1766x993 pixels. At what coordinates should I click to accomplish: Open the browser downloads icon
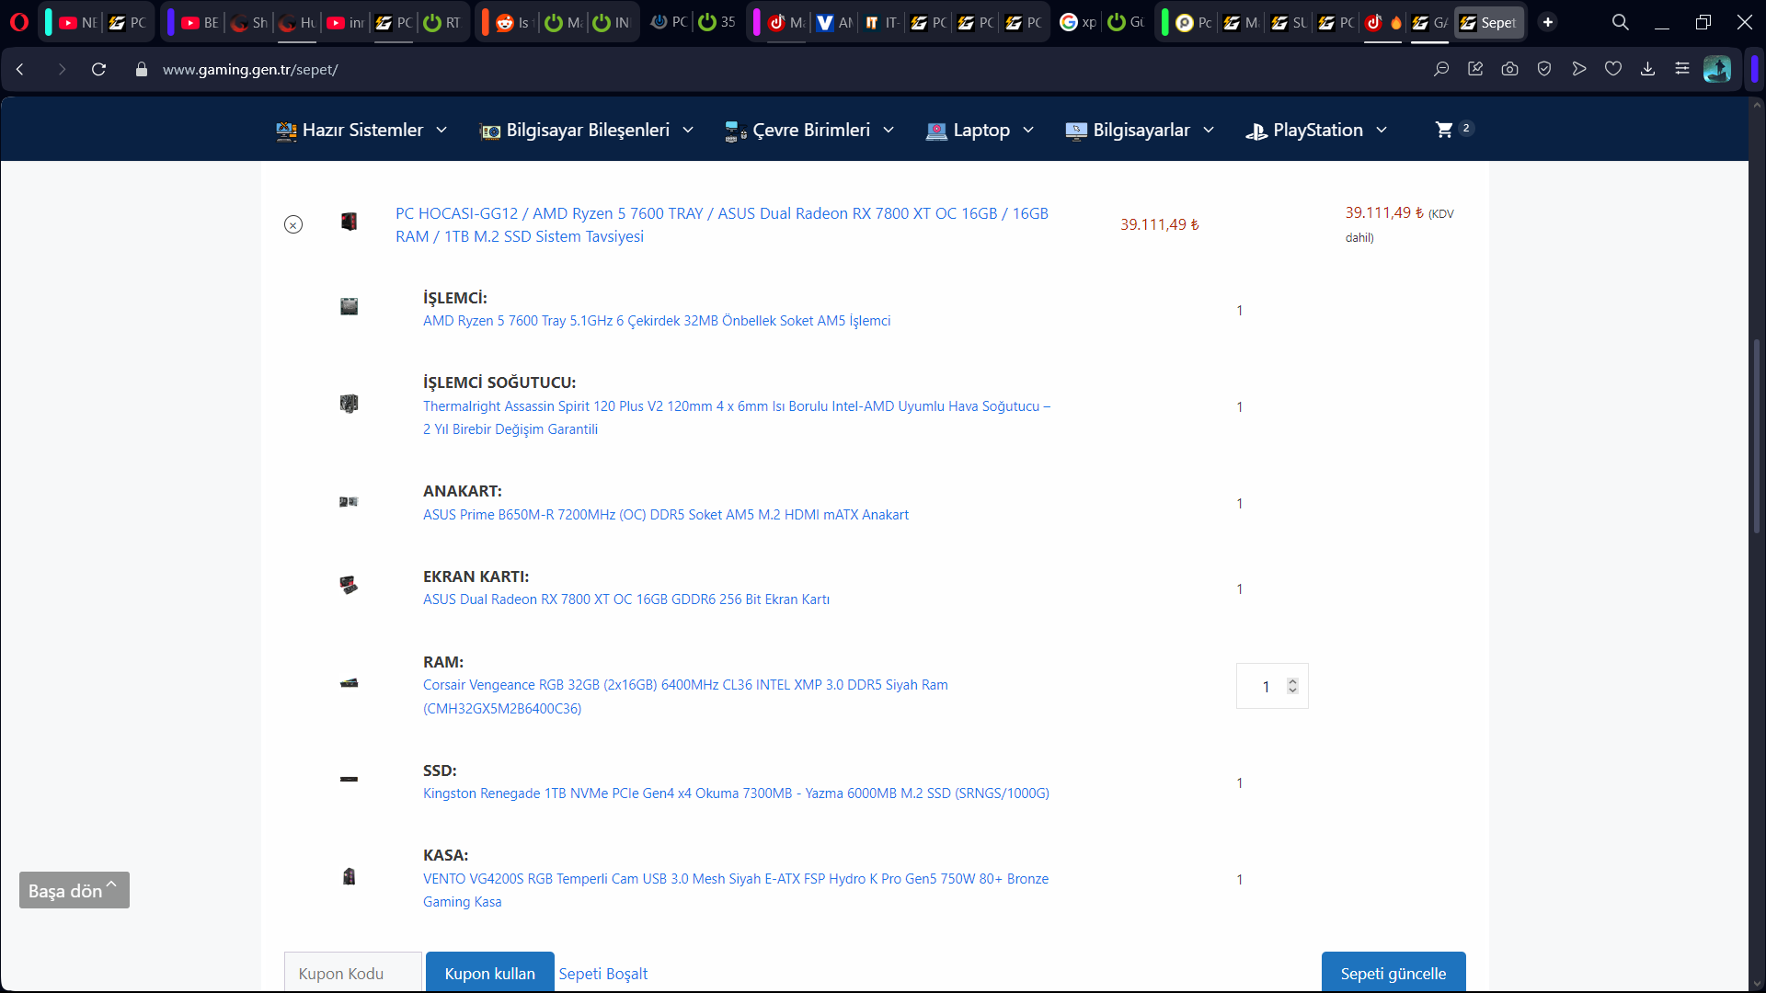click(x=1647, y=69)
